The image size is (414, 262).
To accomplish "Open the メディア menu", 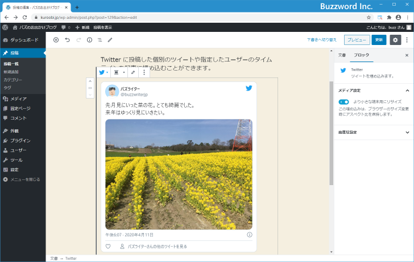I will (x=23, y=99).
